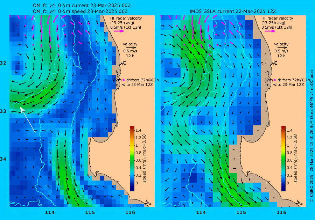Click the '0.5 m/s 12 h' velocity scale text on the left map
Screen dimensions: 315x220
(x=130, y=53)
